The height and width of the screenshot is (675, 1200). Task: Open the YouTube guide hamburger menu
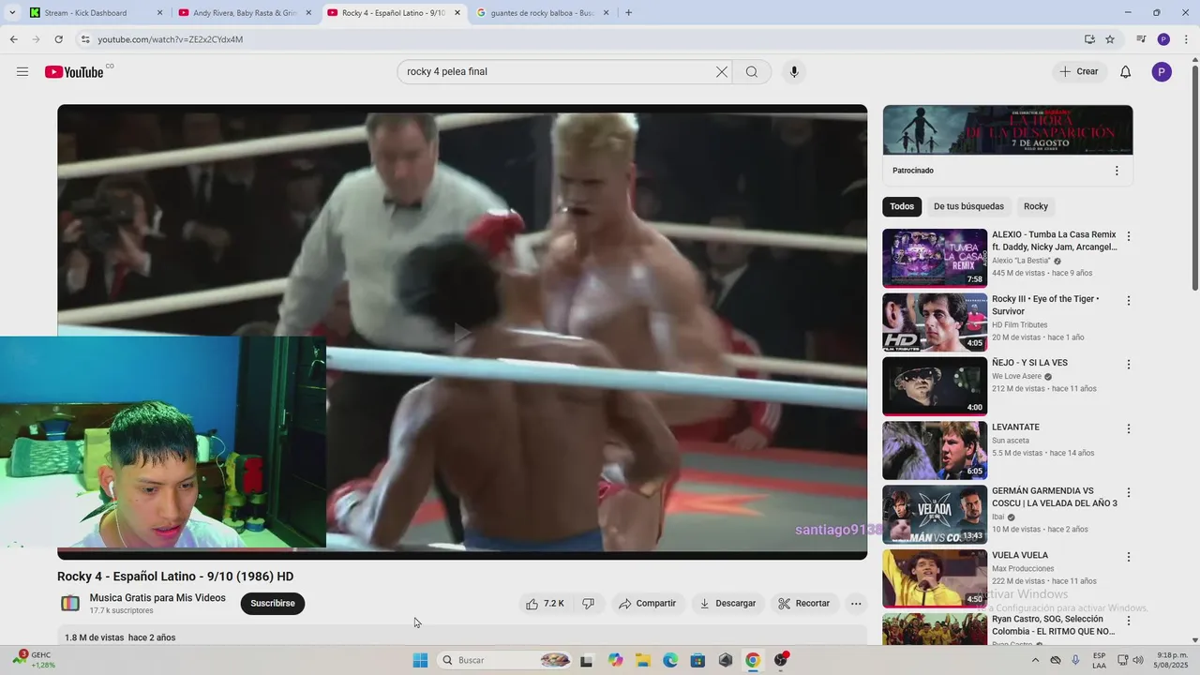tap(22, 72)
